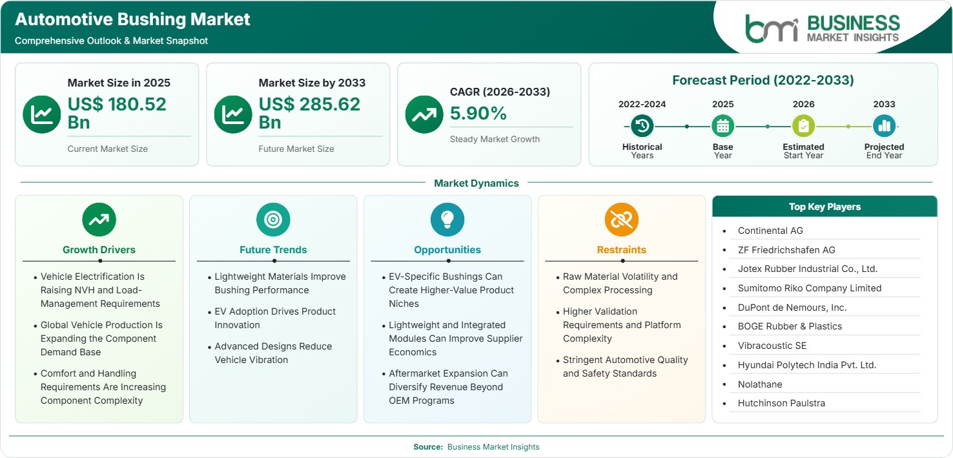Select Continental AG in key players
This screenshot has height=458, width=953.
click(770, 231)
